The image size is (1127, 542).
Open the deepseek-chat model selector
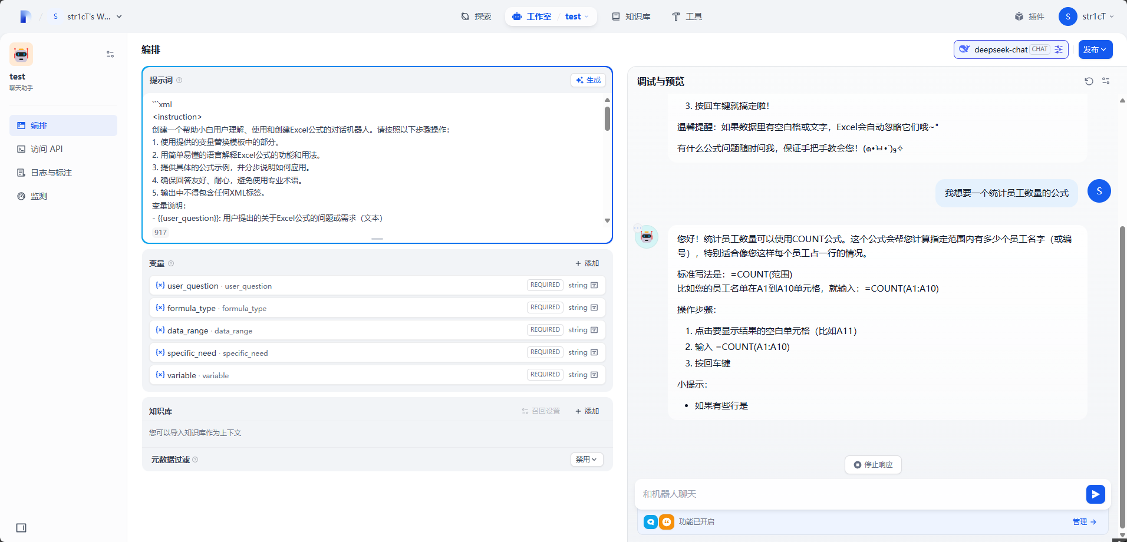coord(1011,49)
